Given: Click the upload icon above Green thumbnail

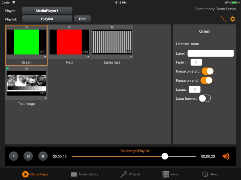Looking at the screenshot, I should (x=26, y=27).
